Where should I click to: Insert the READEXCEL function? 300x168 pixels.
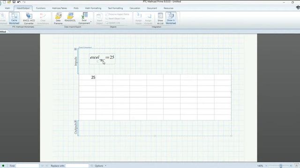pos(70,17)
